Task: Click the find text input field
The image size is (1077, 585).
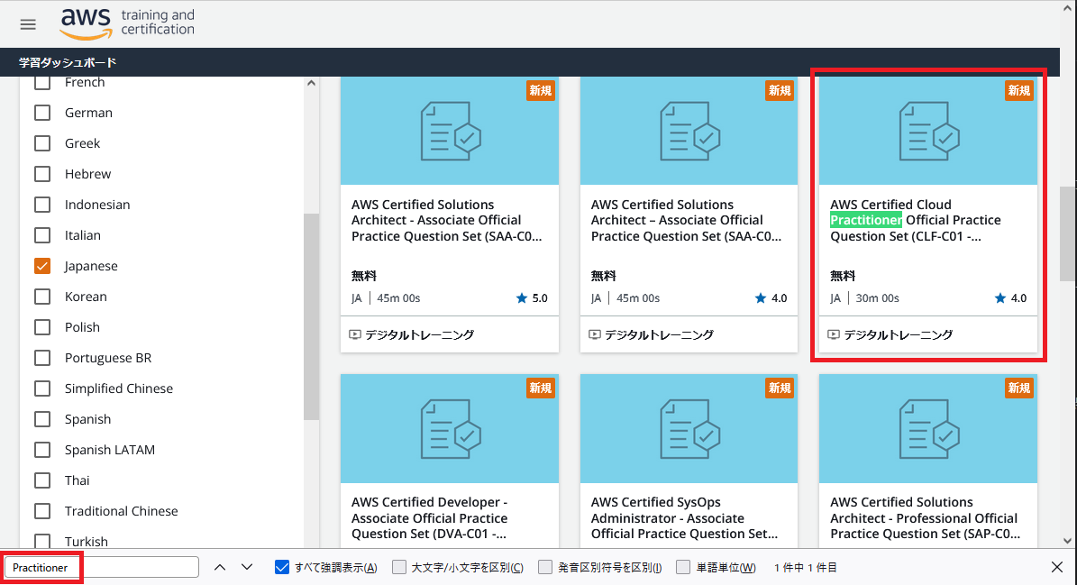Action: pos(102,567)
